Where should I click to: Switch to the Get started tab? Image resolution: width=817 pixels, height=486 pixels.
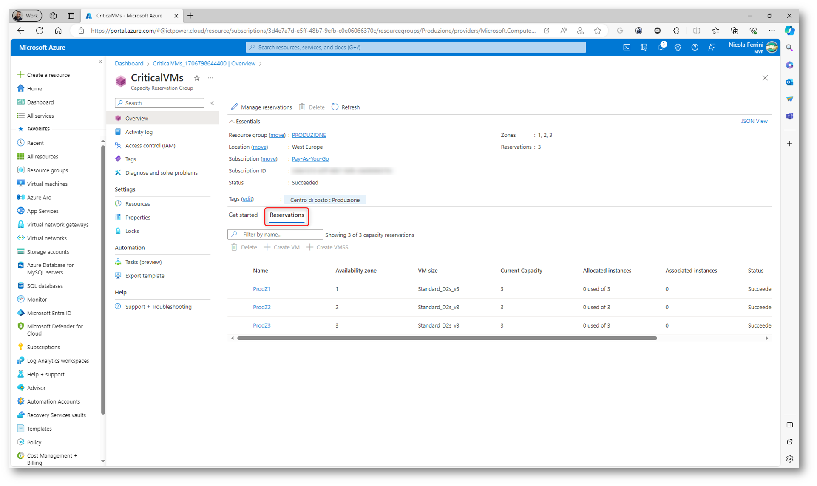tap(243, 215)
